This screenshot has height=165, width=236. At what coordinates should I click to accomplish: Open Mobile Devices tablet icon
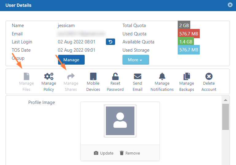(93, 77)
